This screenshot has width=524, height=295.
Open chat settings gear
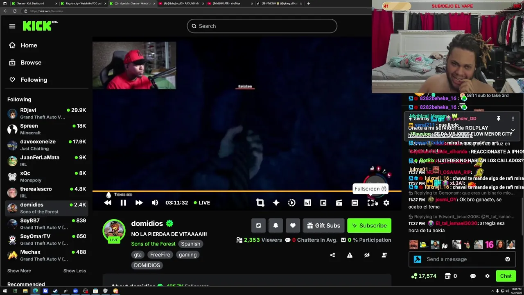[487, 276]
